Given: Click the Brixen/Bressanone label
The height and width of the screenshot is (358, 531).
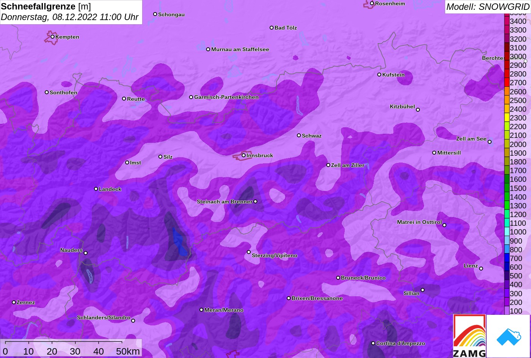Looking at the screenshot, I should (x=317, y=298).
